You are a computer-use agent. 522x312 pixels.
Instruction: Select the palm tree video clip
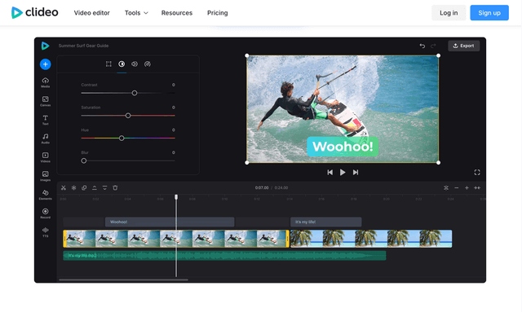coord(371,239)
